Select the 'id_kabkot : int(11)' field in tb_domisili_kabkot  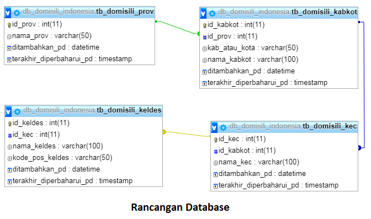[236, 25]
